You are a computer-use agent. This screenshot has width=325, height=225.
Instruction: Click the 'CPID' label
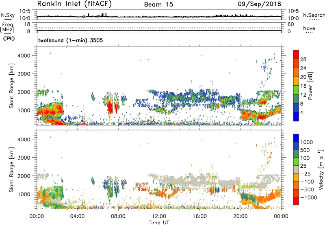pyautogui.click(x=9, y=39)
